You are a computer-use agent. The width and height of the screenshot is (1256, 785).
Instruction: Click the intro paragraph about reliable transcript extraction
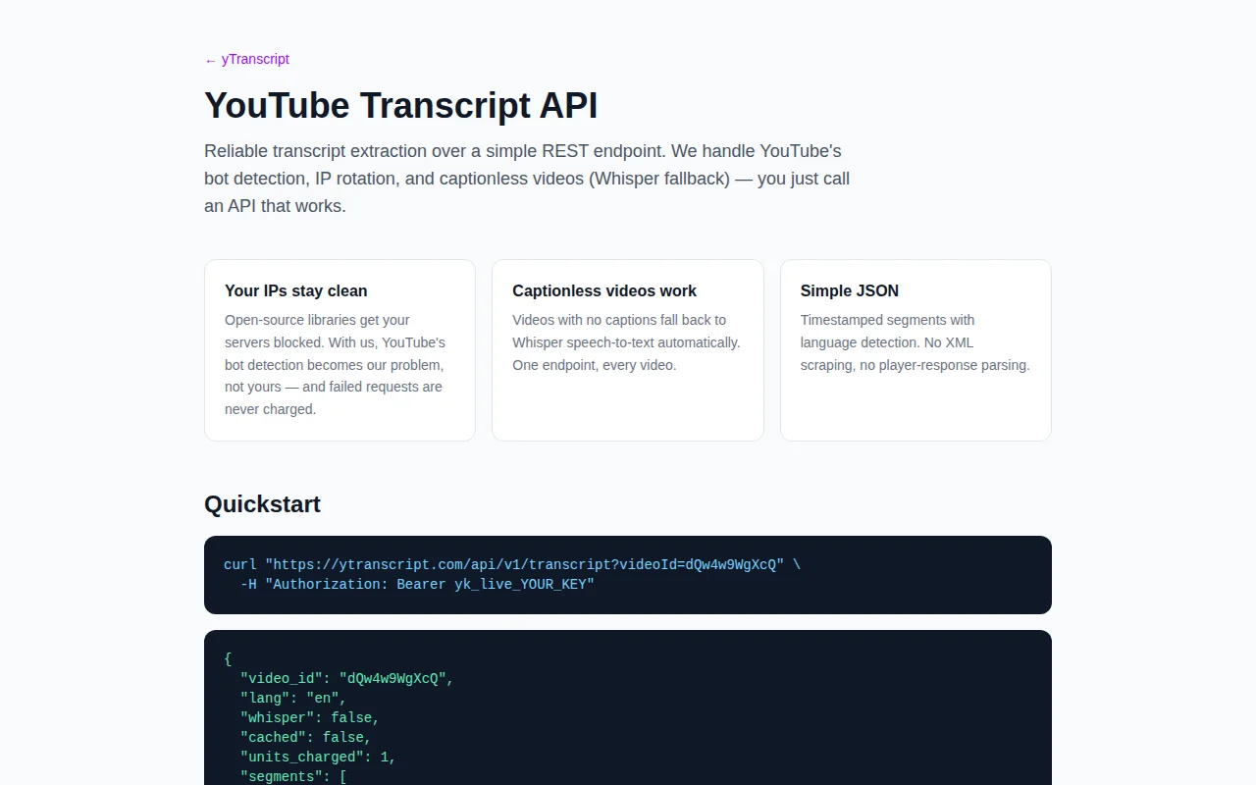527,179
